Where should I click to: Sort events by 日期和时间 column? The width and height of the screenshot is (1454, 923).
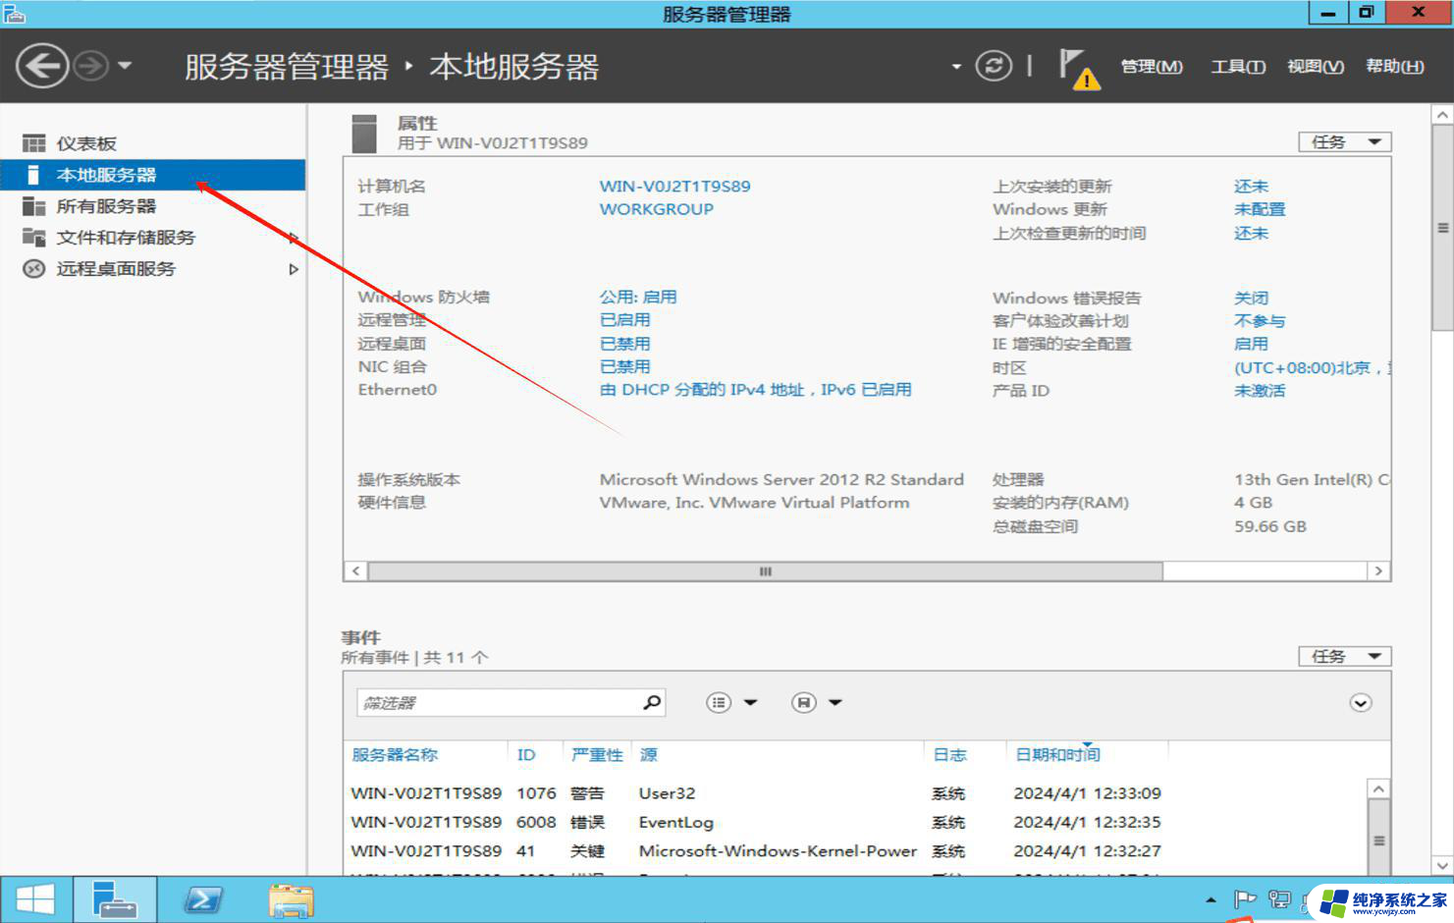(x=1057, y=755)
